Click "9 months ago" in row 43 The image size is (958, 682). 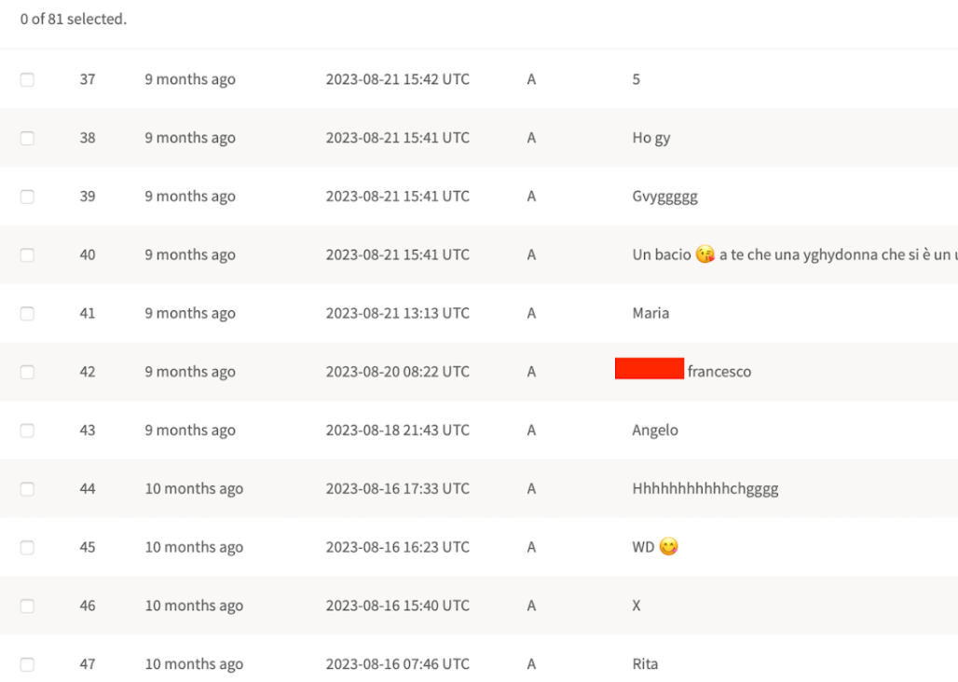tap(191, 430)
